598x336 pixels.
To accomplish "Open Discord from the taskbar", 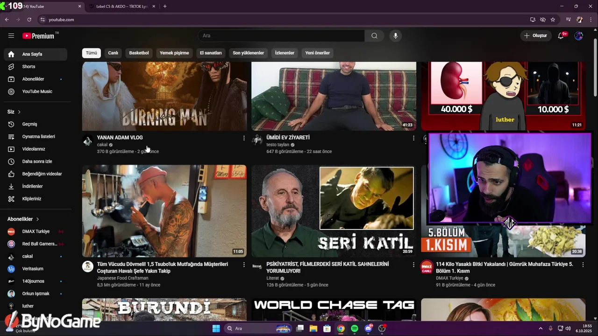I will point(368,329).
